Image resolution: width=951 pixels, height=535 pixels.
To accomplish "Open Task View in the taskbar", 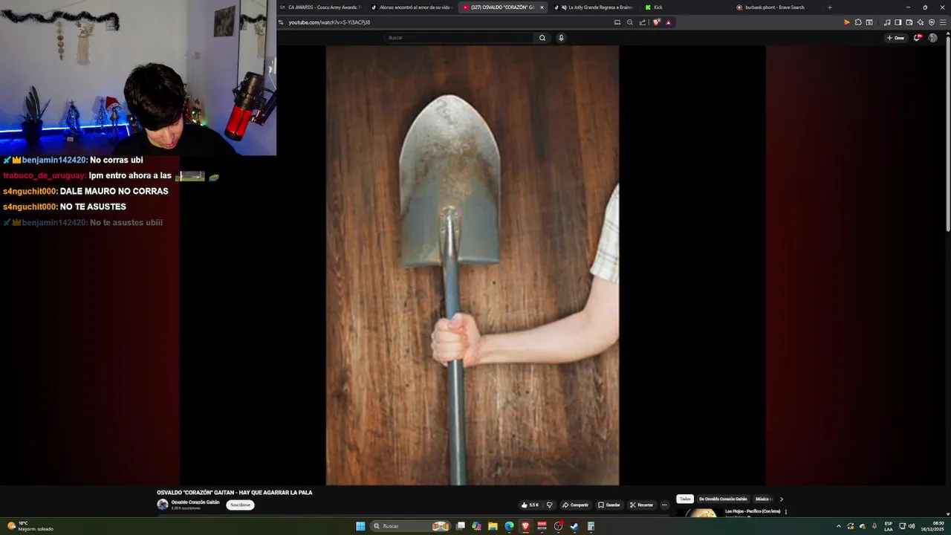I will [461, 526].
